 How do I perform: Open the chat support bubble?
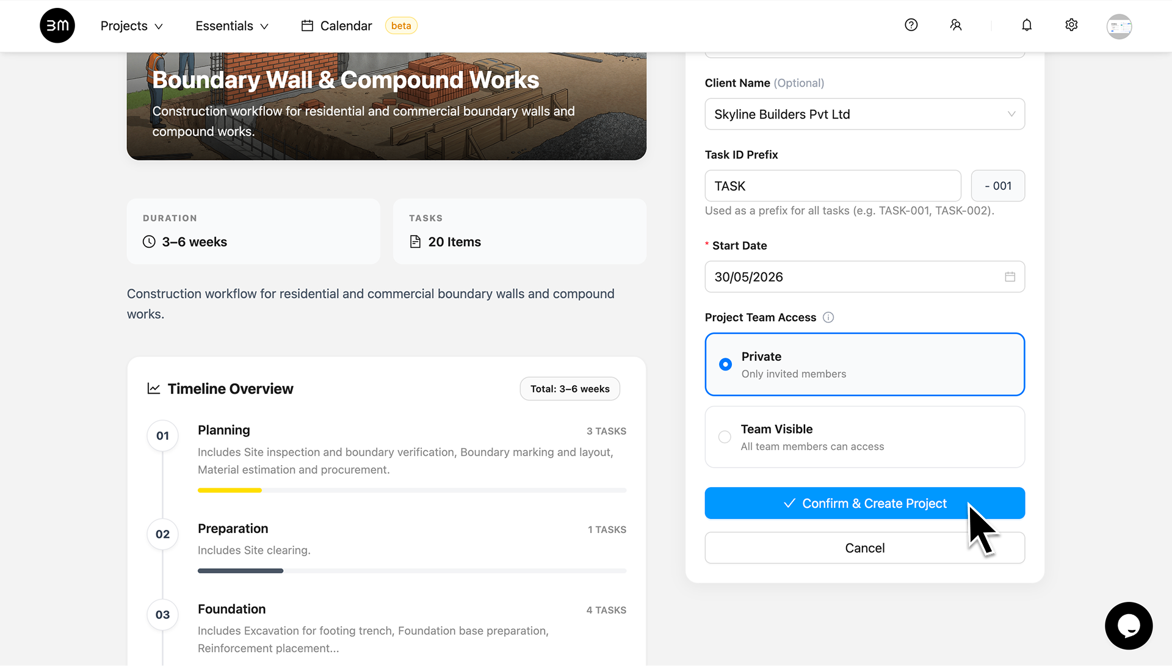pos(1129,626)
